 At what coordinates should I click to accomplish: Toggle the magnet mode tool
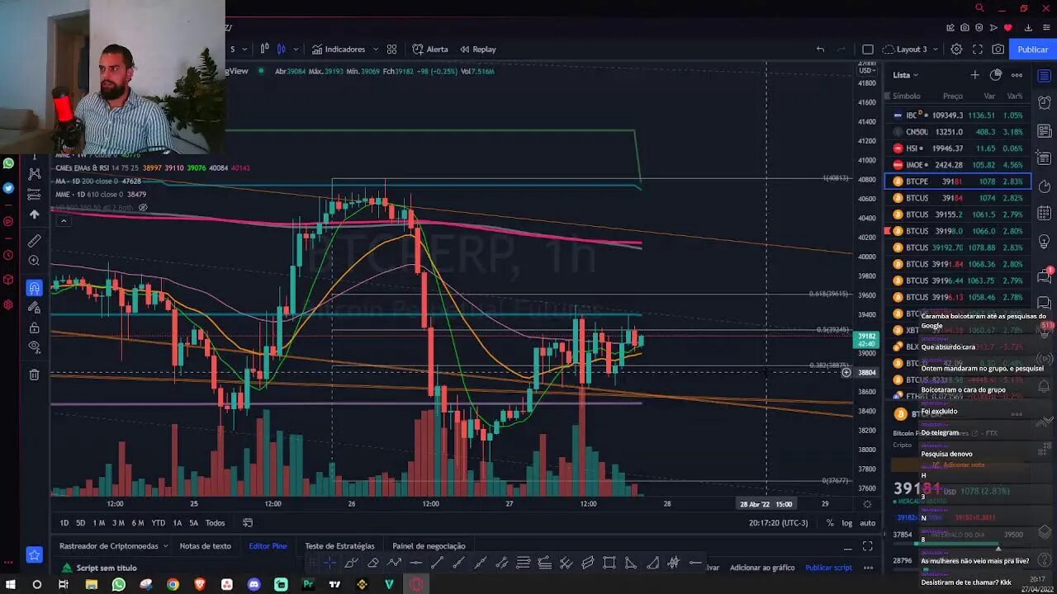point(34,288)
